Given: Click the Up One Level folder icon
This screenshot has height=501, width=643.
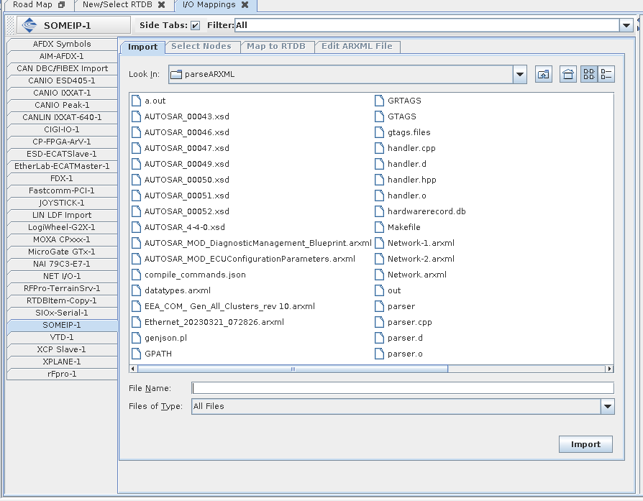Looking at the screenshot, I should point(543,74).
